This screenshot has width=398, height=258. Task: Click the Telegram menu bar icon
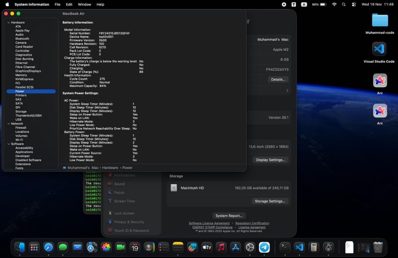(284, 4)
